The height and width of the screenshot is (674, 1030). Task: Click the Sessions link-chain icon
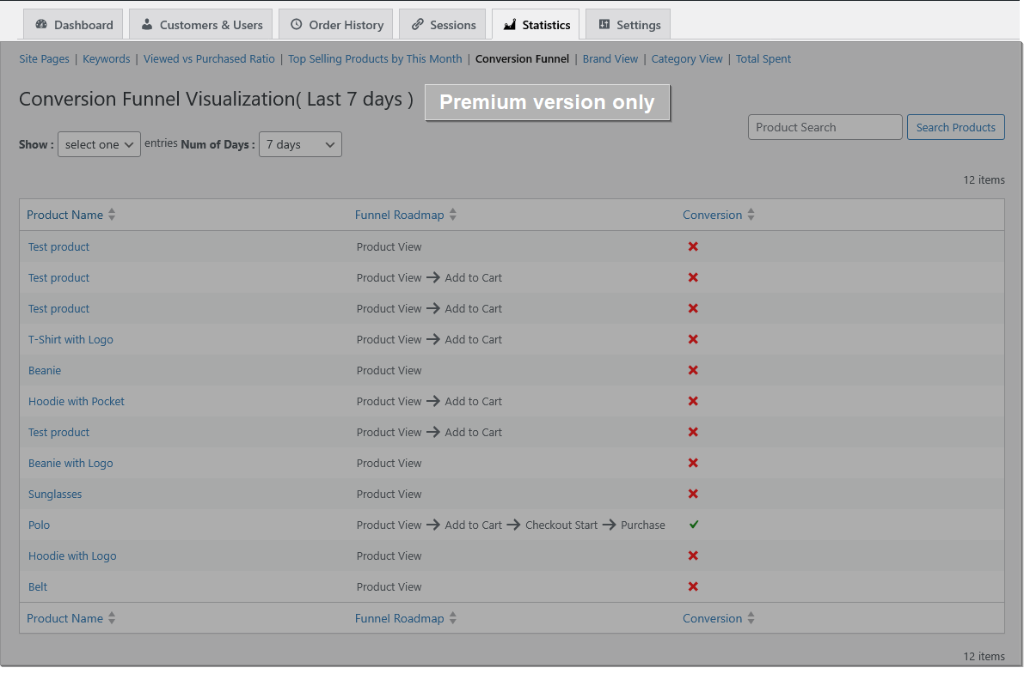pos(419,24)
